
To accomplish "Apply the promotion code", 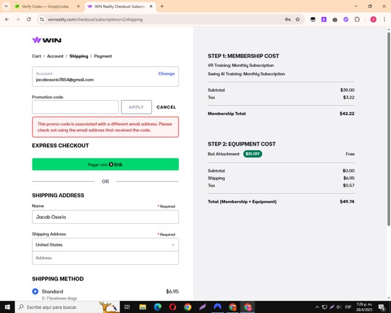I will coord(136,107).
